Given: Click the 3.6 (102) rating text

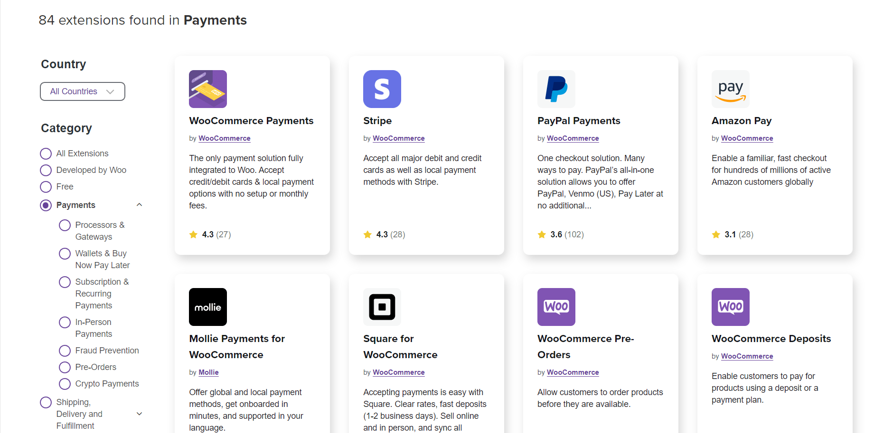Looking at the screenshot, I should coord(567,235).
